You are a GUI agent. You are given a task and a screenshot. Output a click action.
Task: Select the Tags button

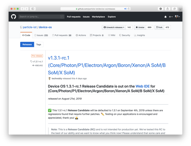[x=39, y=45]
